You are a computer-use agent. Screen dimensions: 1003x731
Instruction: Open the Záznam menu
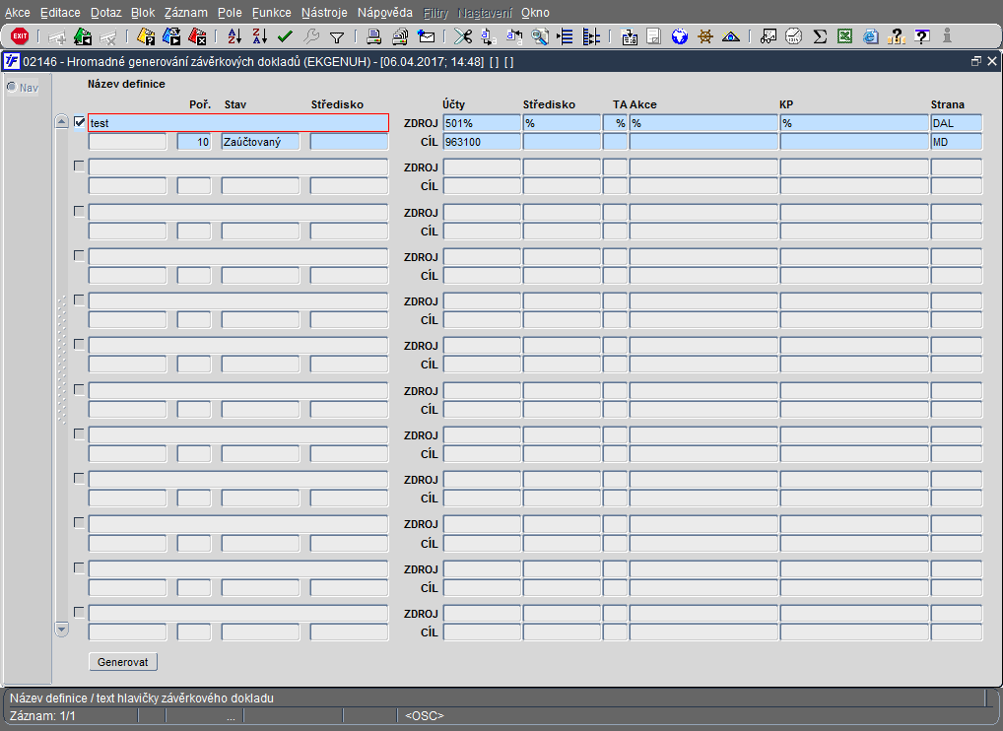pyautogui.click(x=185, y=13)
